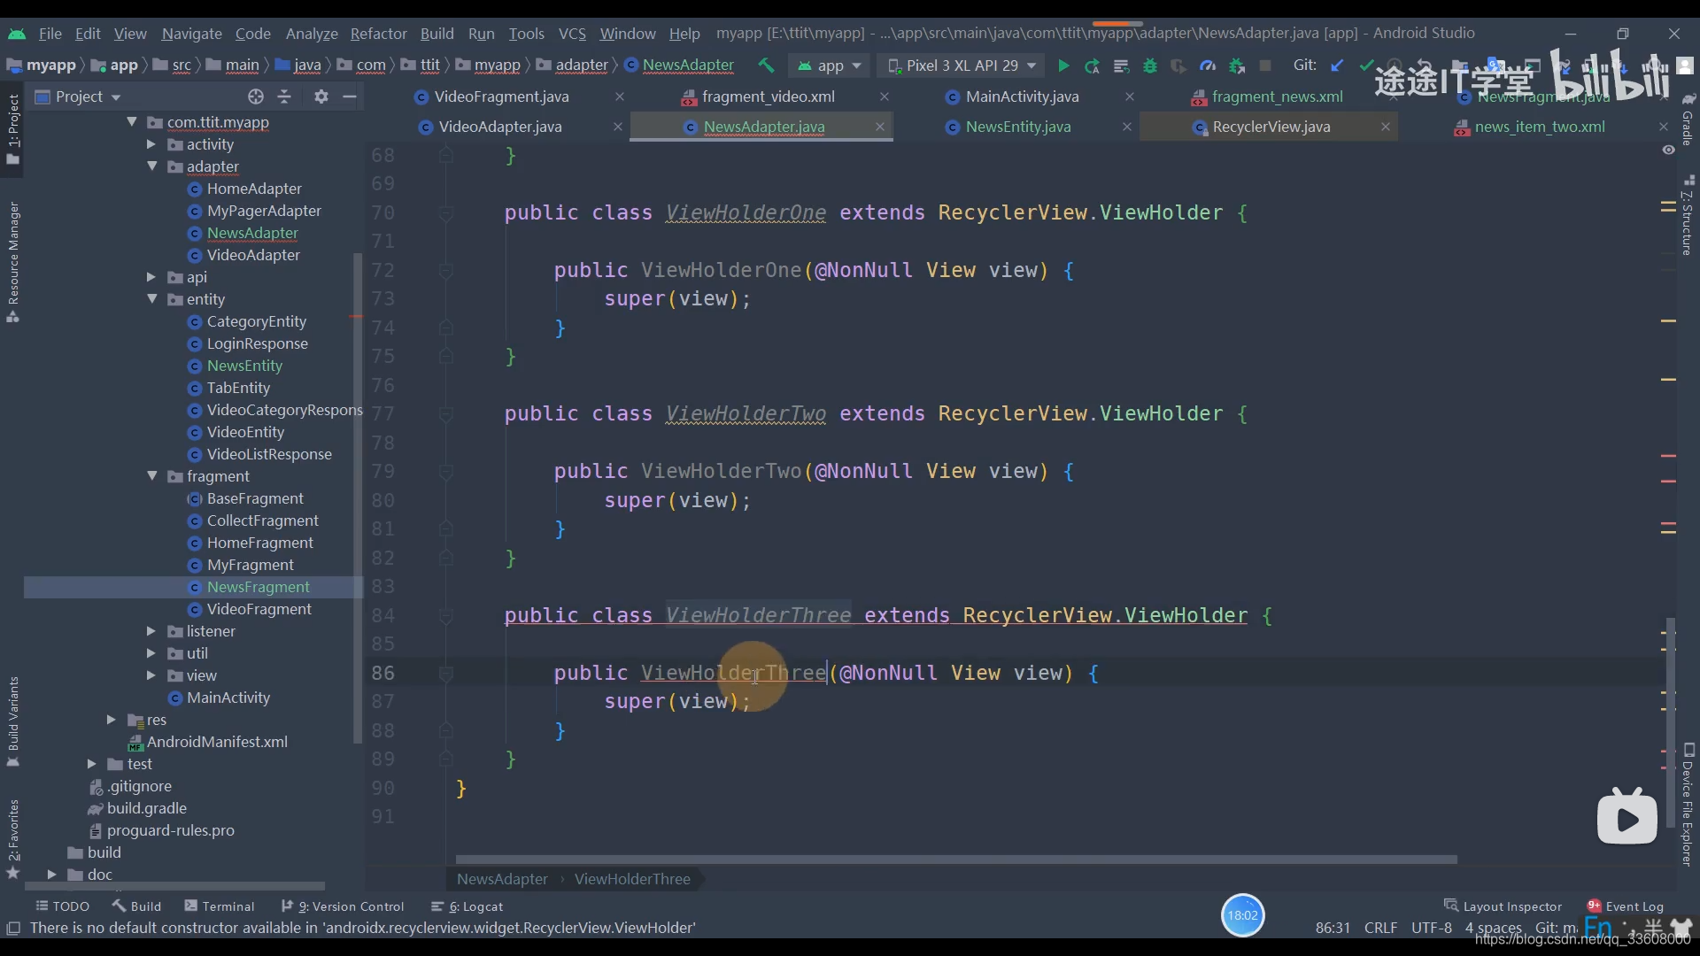Switch to VideoFragment.java tab

[x=501, y=96]
